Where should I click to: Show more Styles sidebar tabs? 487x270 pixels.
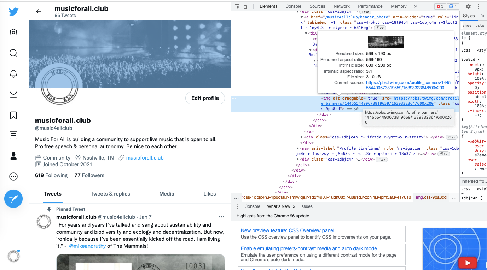482,16
